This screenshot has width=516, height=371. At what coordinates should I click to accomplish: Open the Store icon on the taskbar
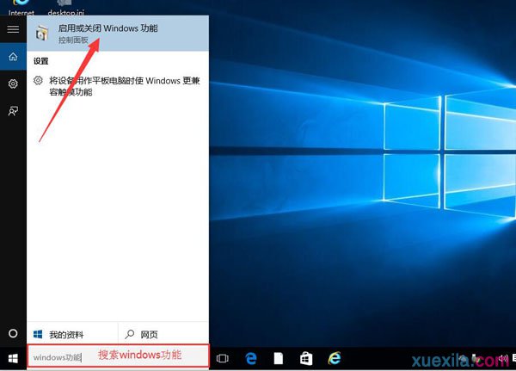coord(306,358)
